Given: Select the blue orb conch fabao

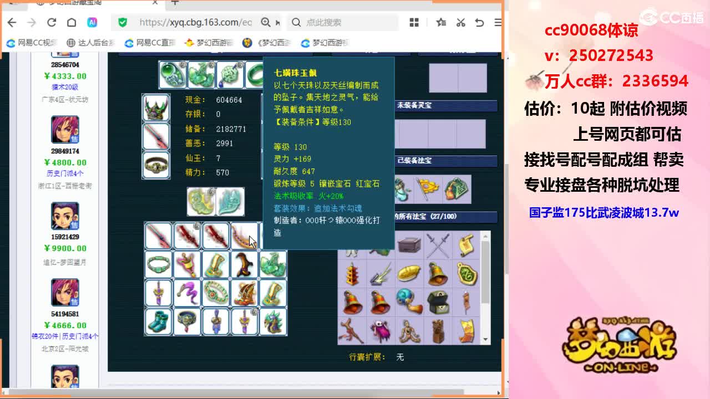Looking at the screenshot, I should (x=410, y=302).
